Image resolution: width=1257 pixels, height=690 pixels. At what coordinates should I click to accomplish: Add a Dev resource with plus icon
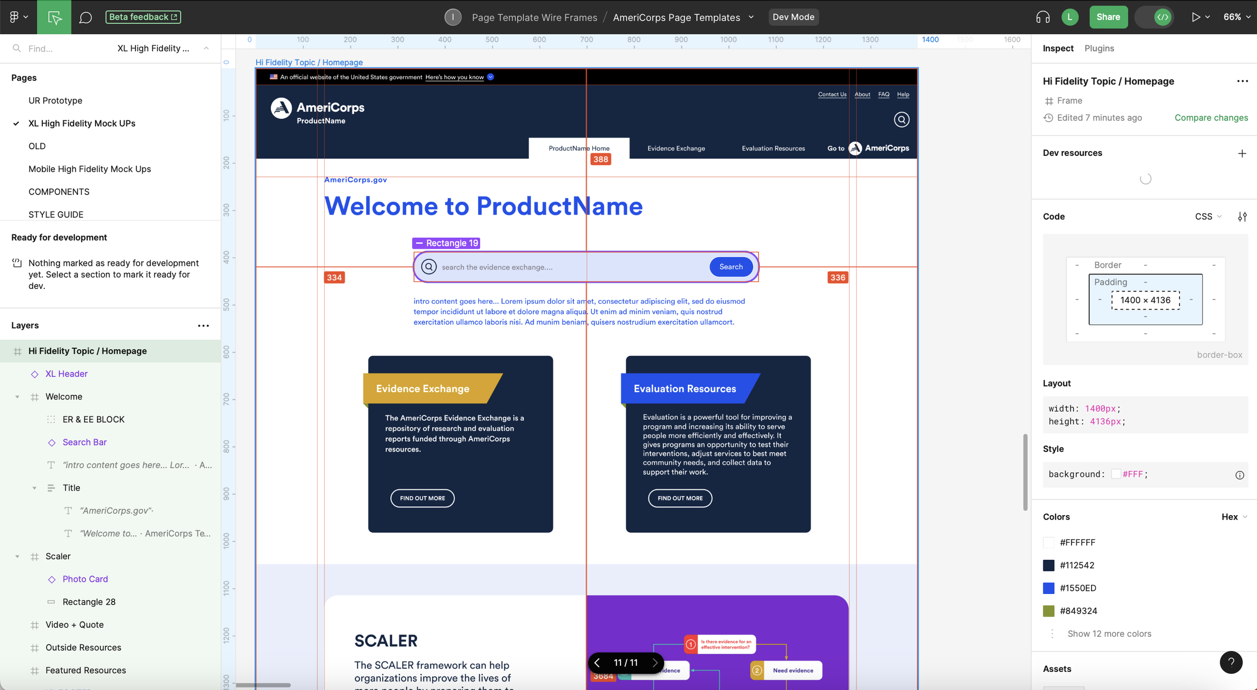[x=1242, y=153]
